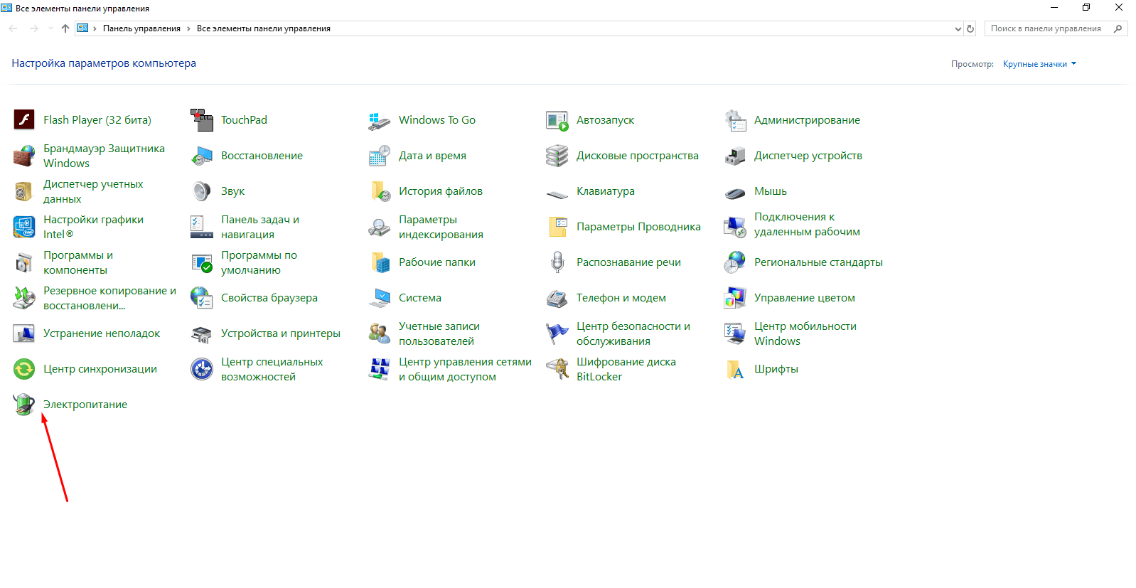
Task: Open the Центр мобильности Windows link
Action: (x=805, y=333)
